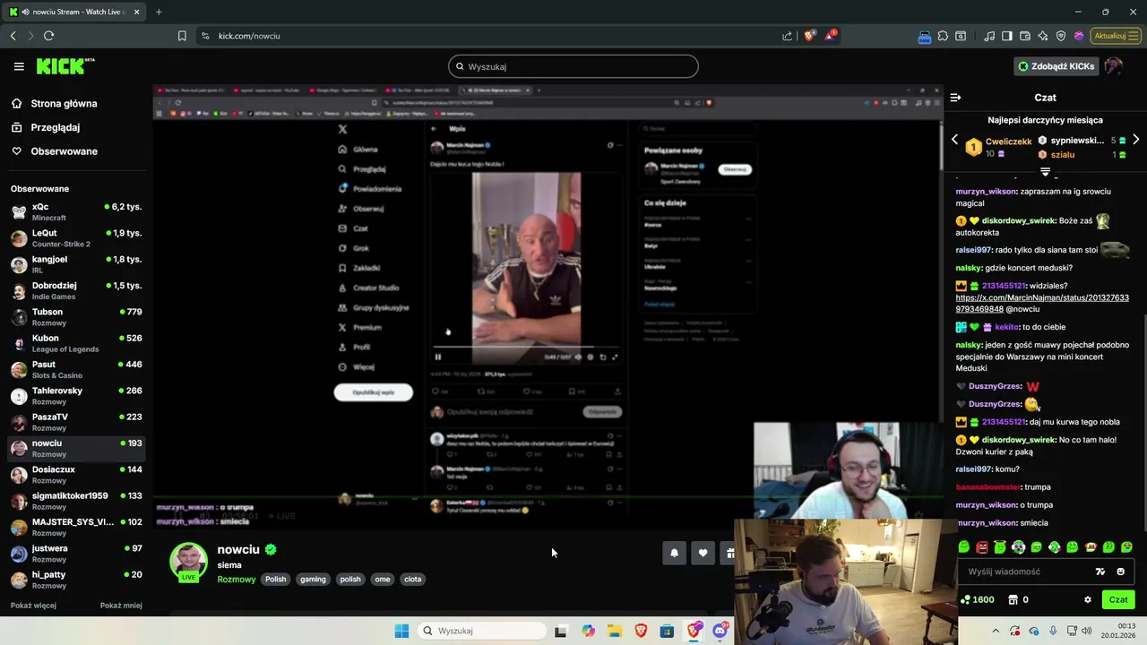Open Pasut channel in followed list

75,370
